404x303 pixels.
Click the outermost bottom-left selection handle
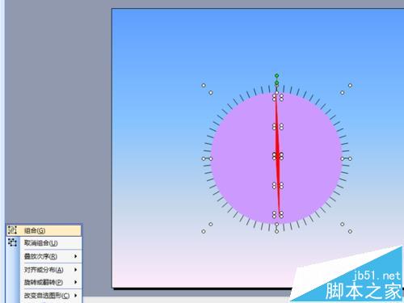[x=204, y=231]
